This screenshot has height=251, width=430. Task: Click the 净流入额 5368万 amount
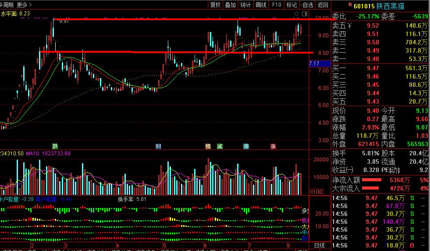400,180
